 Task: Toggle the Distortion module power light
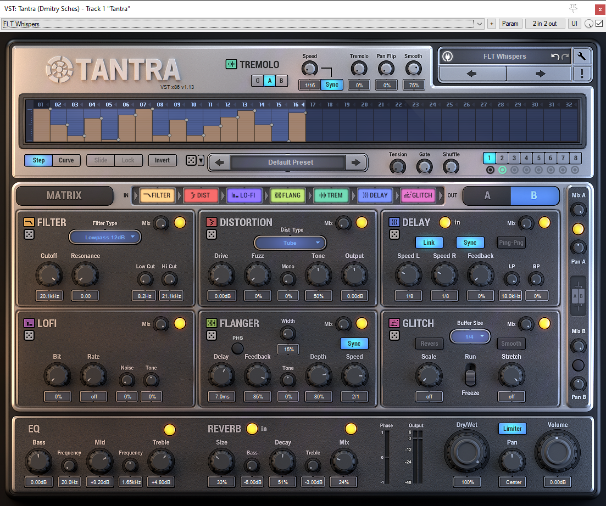coord(362,222)
